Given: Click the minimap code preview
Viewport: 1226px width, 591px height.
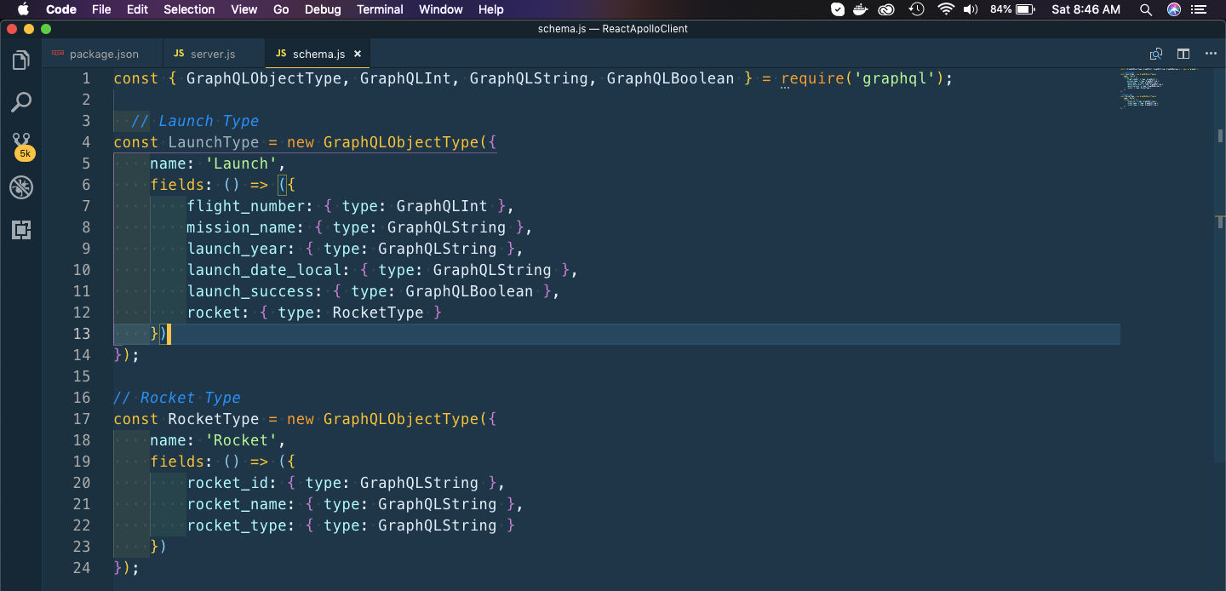Looking at the screenshot, I should pos(1158,89).
